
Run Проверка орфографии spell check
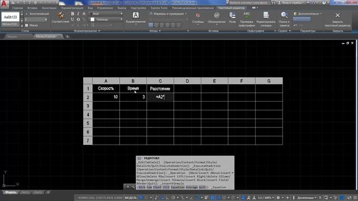tap(247, 20)
